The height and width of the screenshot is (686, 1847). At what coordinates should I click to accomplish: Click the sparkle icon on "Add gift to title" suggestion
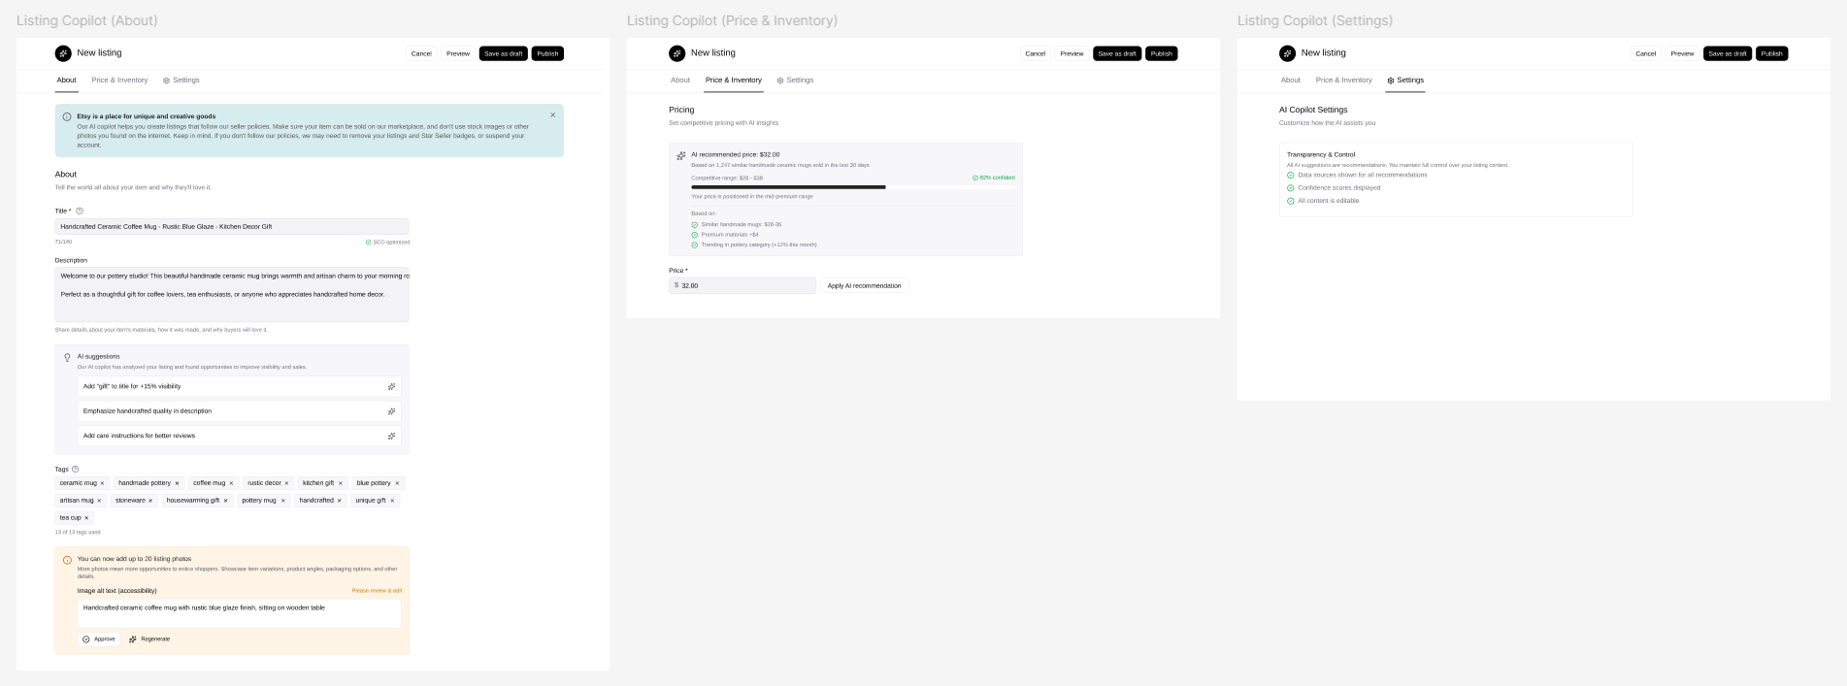(x=392, y=386)
